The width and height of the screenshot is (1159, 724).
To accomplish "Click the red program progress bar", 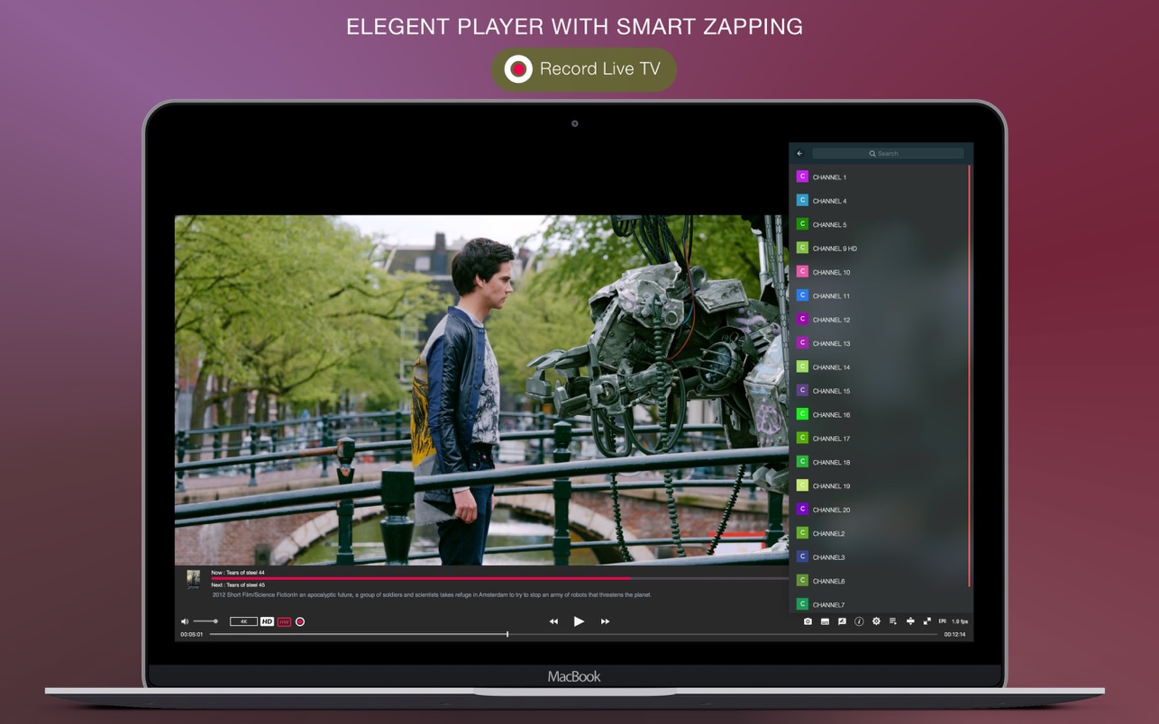I will click(x=421, y=578).
